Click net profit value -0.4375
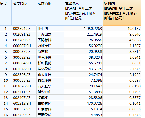This screenshot has height=118, width=145. [134, 115]
